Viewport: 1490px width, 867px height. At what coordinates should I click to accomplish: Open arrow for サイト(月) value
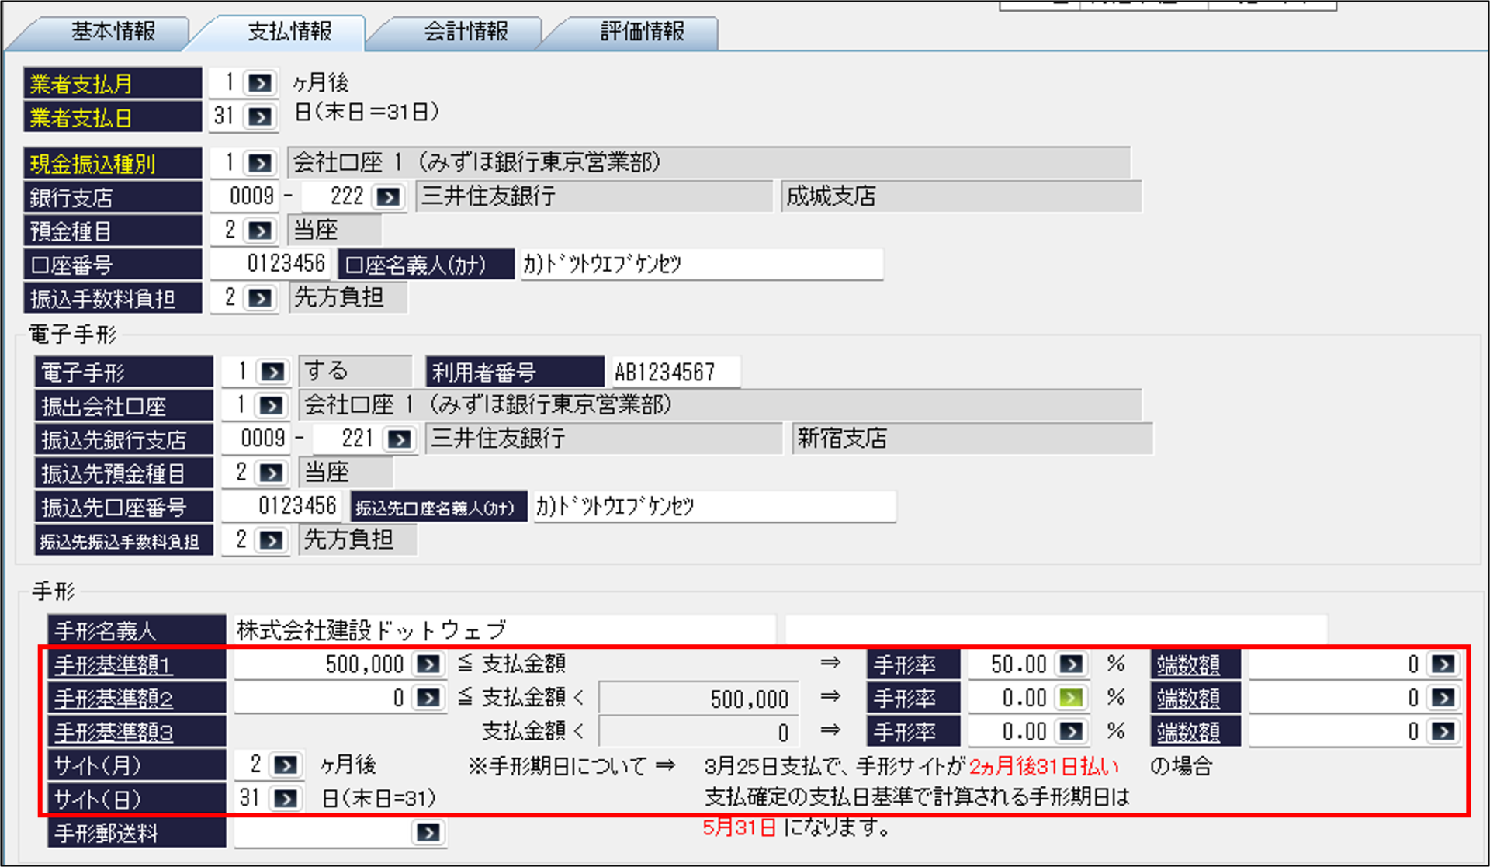point(286,765)
